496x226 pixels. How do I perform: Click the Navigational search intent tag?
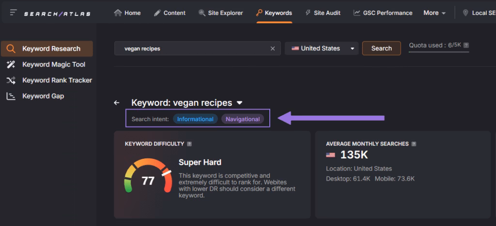pos(243,119)
